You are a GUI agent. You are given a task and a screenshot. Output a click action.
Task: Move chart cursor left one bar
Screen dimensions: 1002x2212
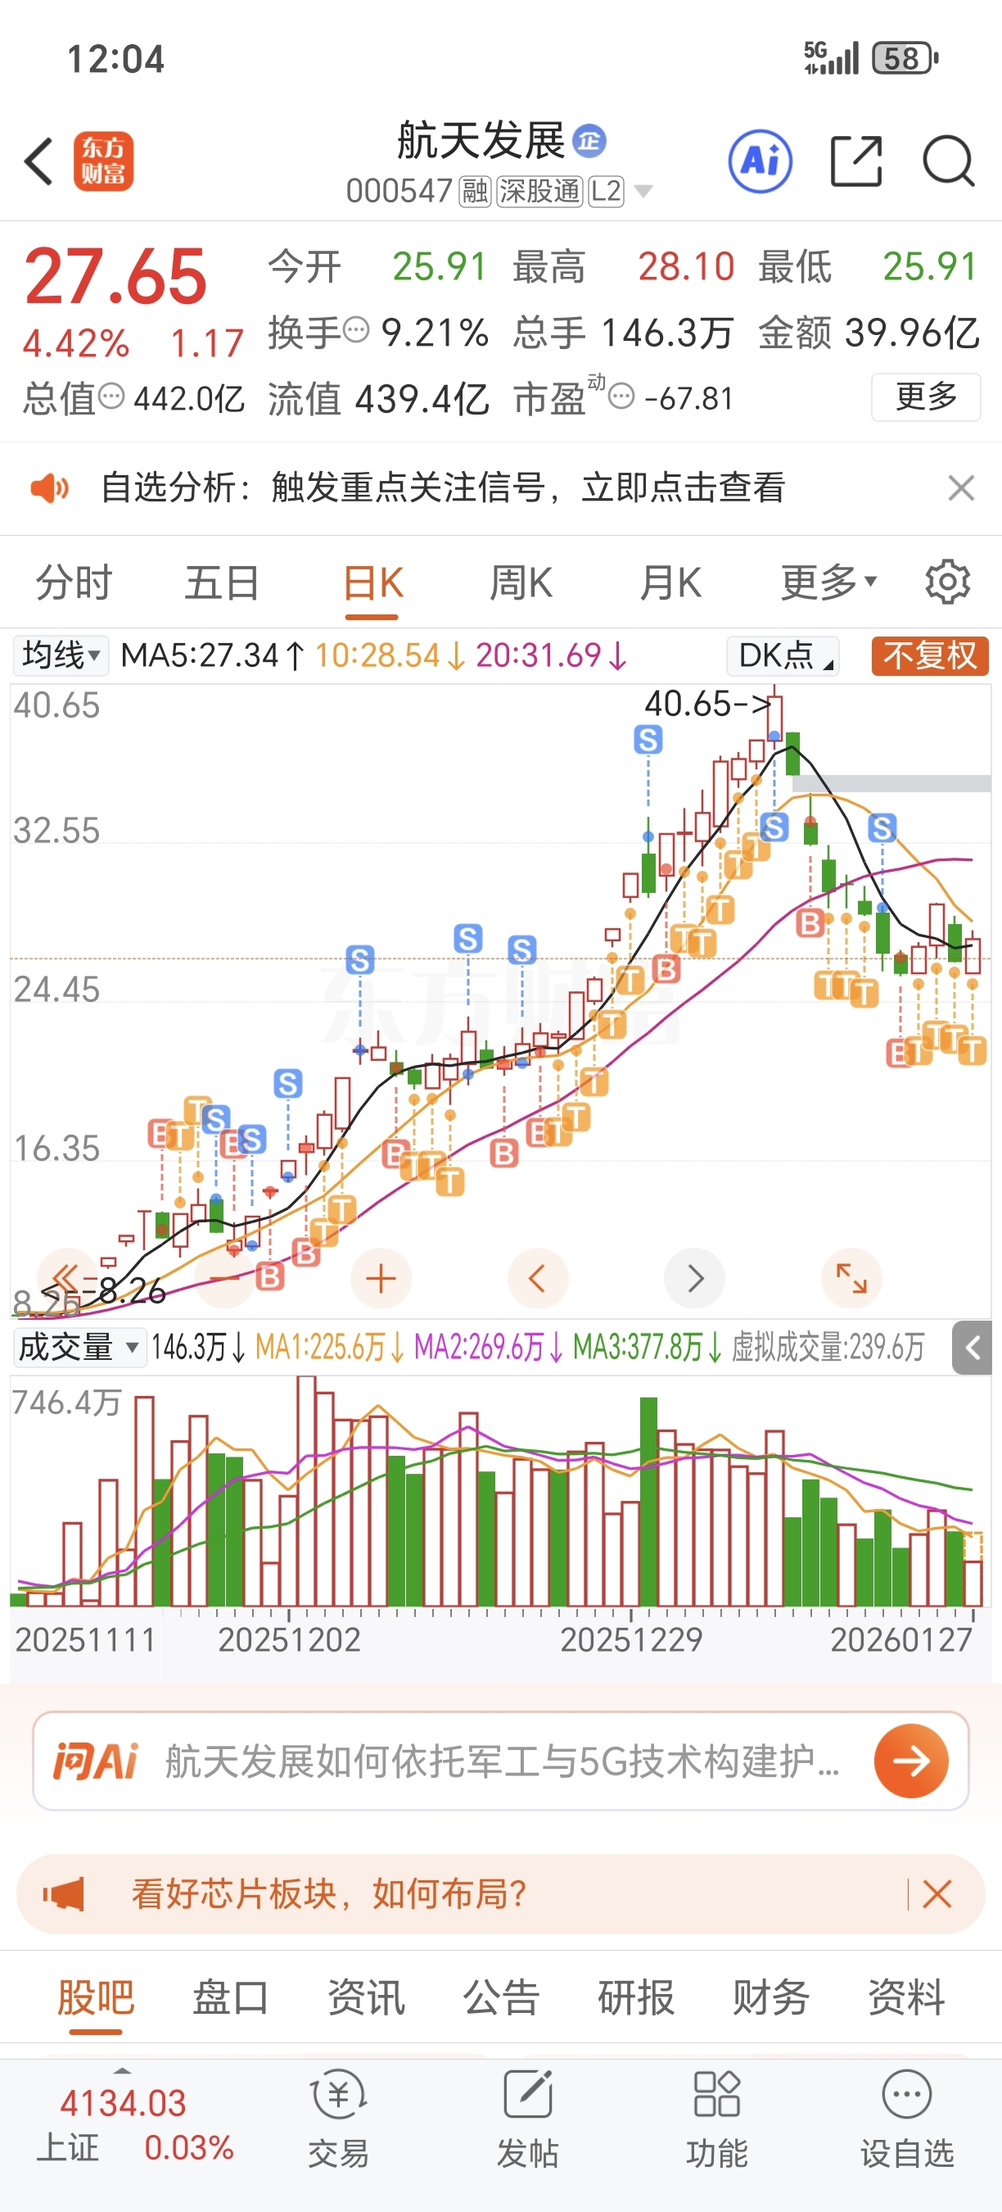coord(538,1279)
